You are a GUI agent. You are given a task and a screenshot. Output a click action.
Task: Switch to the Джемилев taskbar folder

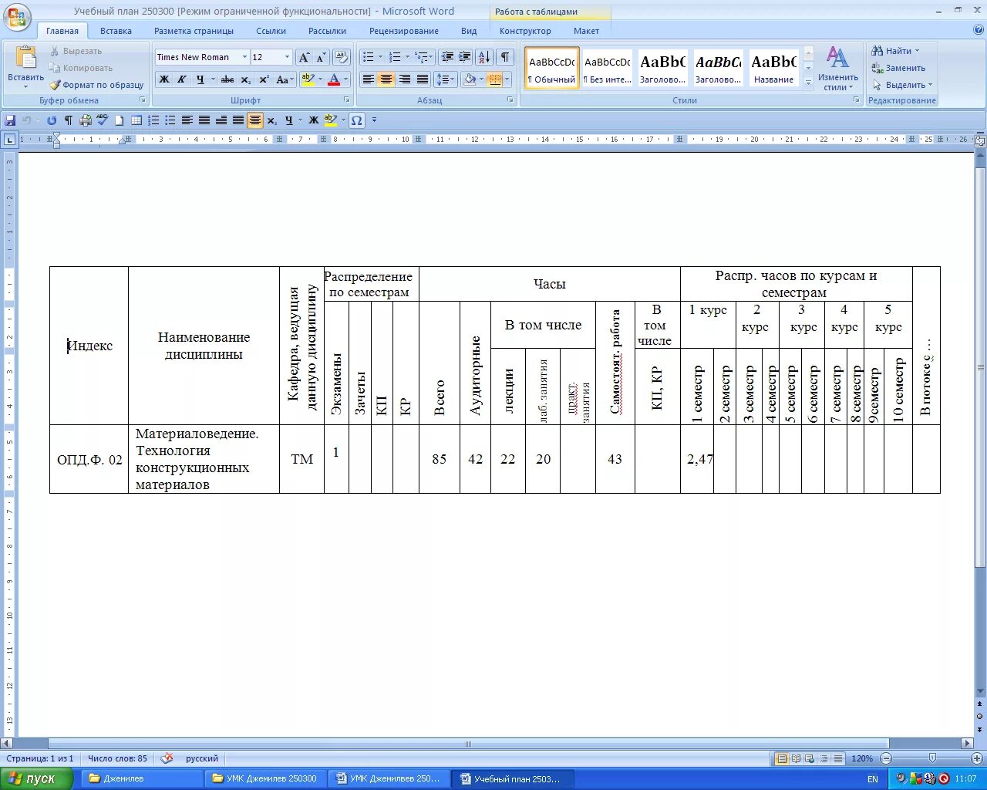[141, 778]
